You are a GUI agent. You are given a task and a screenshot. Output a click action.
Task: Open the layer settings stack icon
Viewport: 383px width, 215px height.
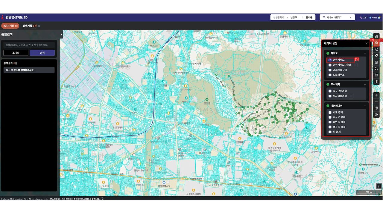(x=376, y=43)
